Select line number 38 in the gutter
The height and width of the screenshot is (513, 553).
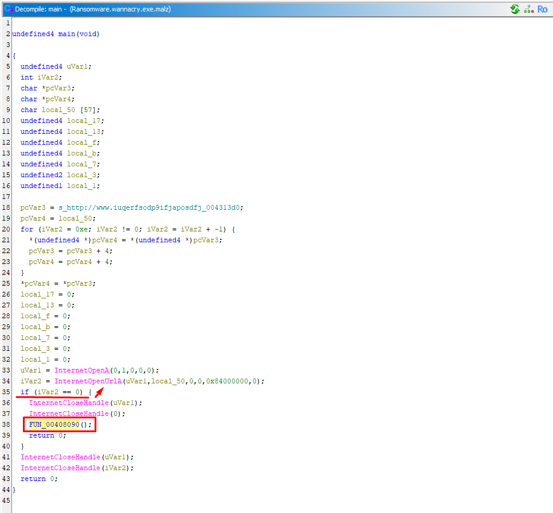point(7,424)
